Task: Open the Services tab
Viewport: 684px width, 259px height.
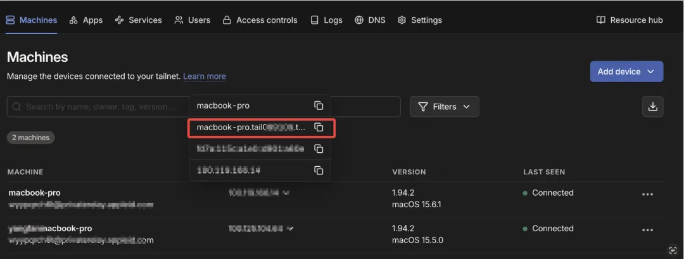Action: [x=138, y=20]
